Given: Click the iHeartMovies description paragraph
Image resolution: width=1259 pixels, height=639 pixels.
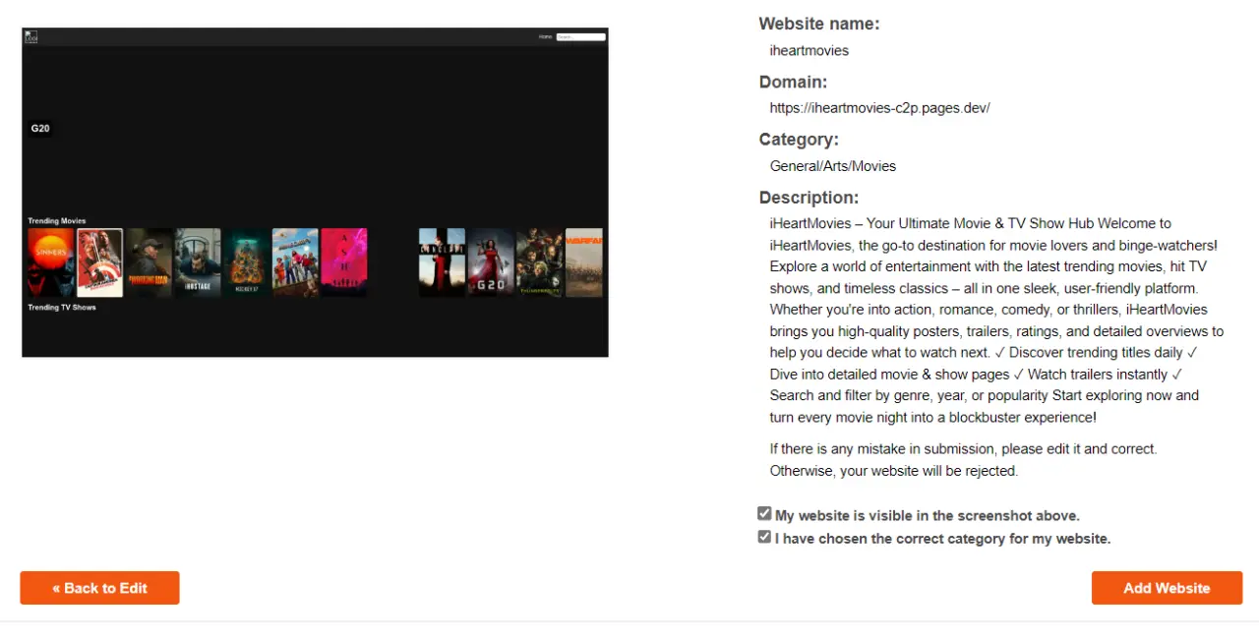Looking at the screenshot, I should coord(996,320).
